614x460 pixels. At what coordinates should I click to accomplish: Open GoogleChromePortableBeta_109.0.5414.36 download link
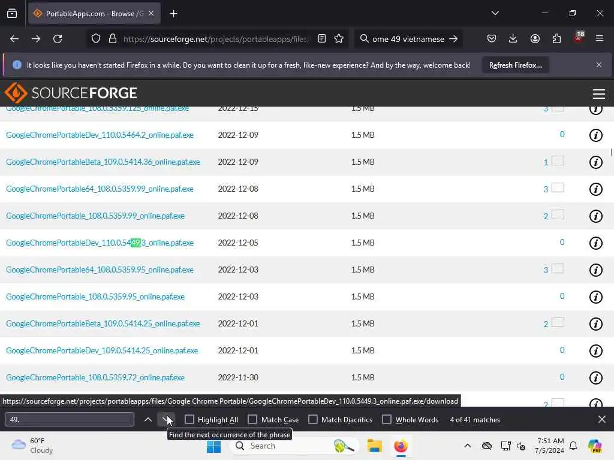[x=103, y=162]
